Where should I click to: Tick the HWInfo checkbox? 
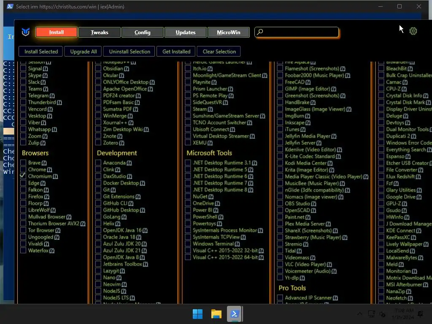pyautogui.click(x=381, y=217)
